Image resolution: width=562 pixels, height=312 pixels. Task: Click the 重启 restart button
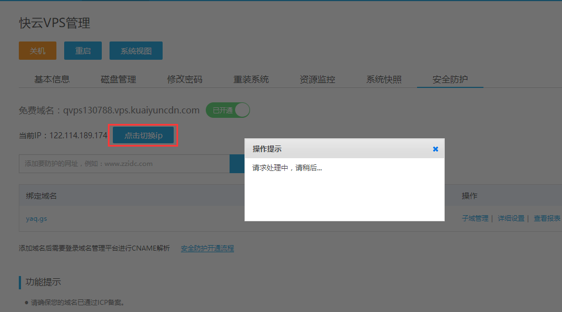[x=82, y=51]
